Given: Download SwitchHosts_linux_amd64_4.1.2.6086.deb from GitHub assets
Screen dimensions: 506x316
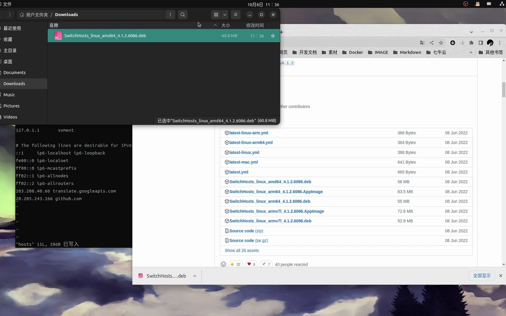Looking at the screenshot, I should click(x=270, y=182).
